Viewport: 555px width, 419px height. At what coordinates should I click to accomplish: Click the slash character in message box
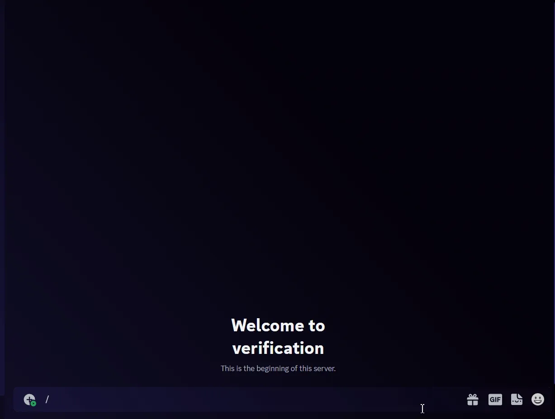47,400
